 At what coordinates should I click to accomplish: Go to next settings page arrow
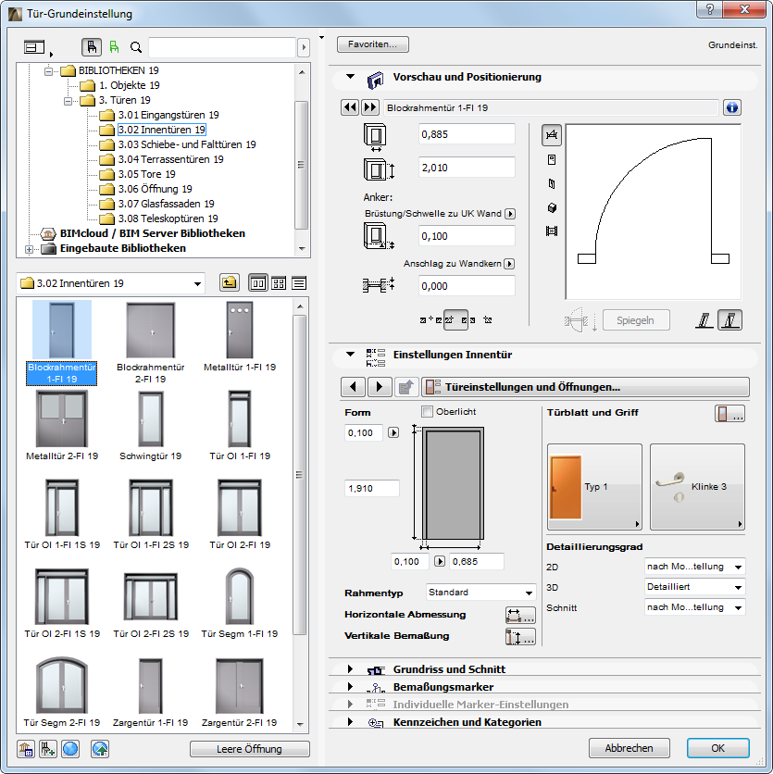(380, 387)
